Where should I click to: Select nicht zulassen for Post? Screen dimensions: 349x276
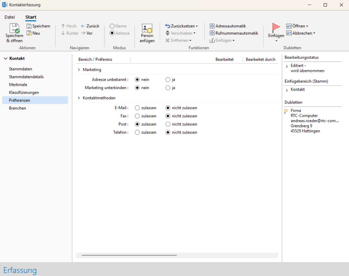click(x=168, y=124)
